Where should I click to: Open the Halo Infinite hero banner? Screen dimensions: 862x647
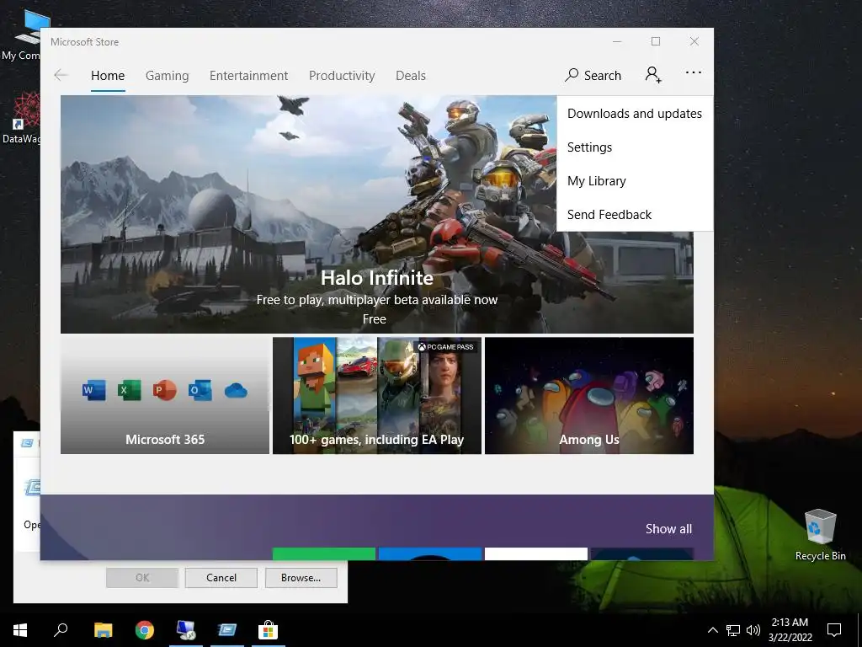pyautogui.click(x=376, y=215)
